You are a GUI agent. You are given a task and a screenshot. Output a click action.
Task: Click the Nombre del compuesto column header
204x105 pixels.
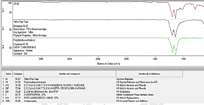click(x=69, y=74)
